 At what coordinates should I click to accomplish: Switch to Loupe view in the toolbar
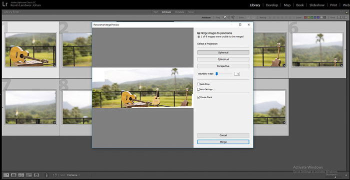coord(14,175)
